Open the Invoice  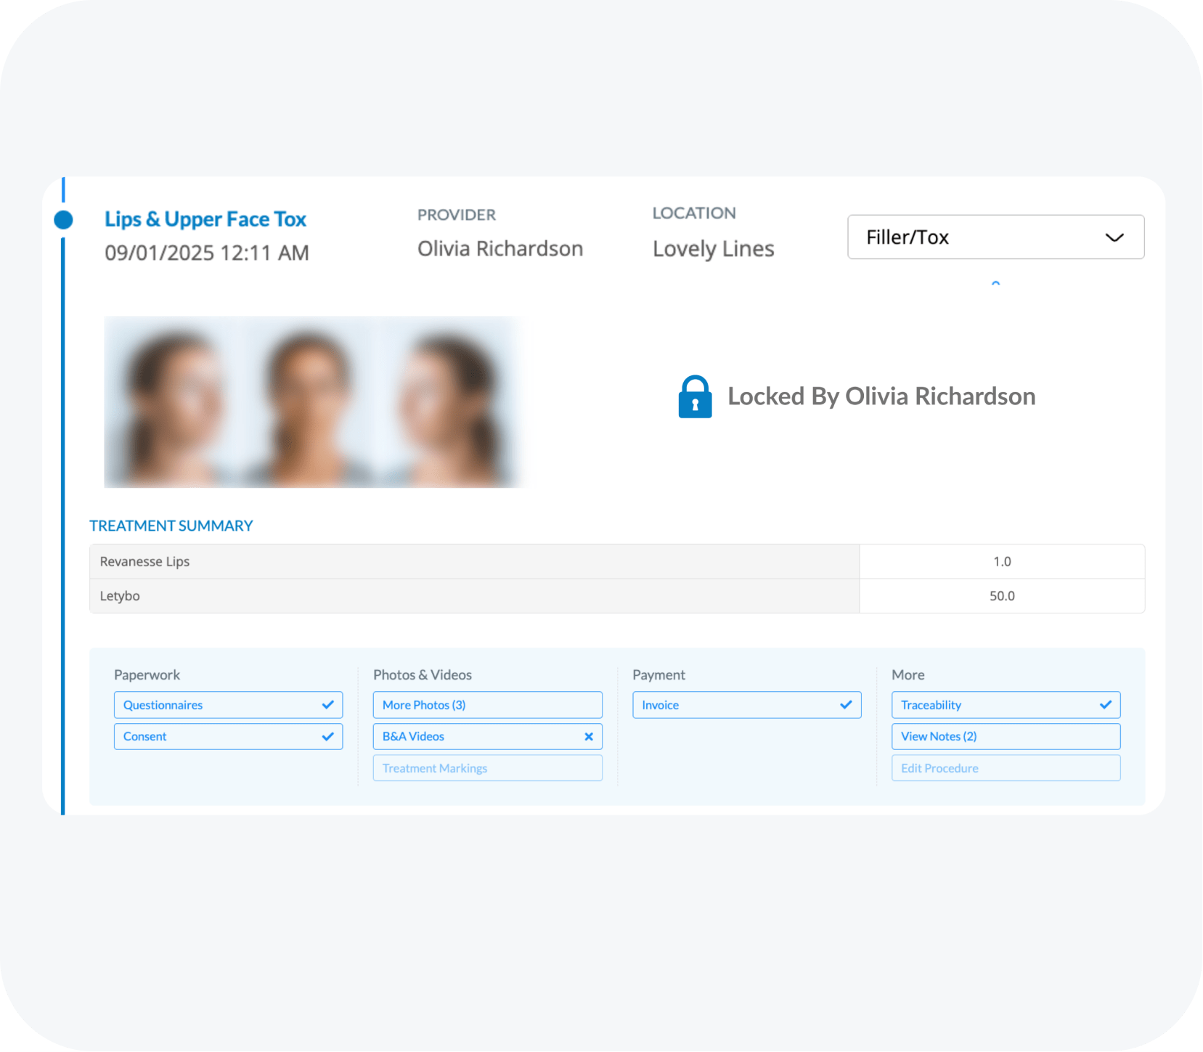733,705
